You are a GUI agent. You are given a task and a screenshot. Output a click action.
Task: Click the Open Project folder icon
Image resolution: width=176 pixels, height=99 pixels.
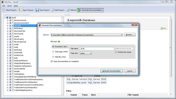point(20,10)
